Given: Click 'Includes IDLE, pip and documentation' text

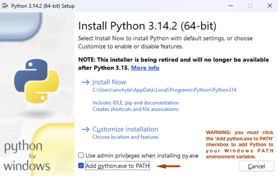Looking at the screenshot, I should (x=136, y=103).
